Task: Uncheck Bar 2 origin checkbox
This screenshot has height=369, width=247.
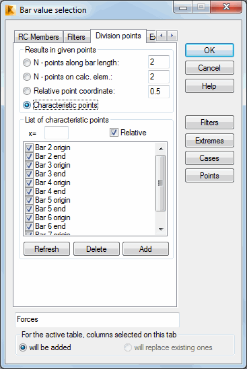Action: click(29, 147)
